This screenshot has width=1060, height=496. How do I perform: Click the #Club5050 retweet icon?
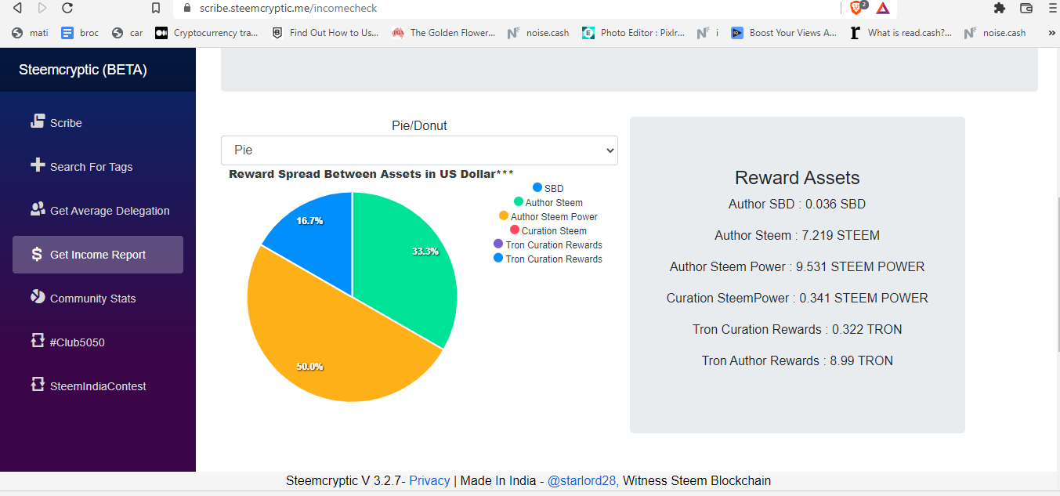[38, 341]
